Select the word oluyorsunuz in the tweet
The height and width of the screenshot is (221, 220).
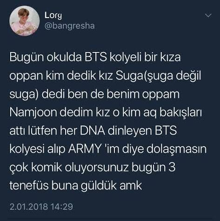point(96,168)
